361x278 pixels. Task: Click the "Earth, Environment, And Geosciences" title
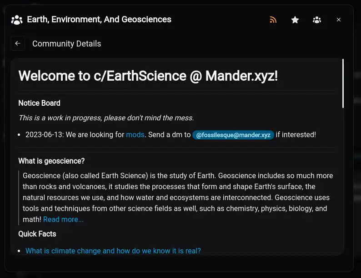click(99, 20)
